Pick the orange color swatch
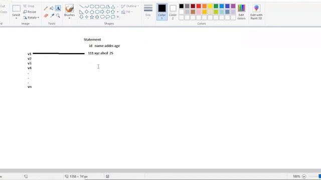This screenshot has height=180, width=321. coord(204,6)
